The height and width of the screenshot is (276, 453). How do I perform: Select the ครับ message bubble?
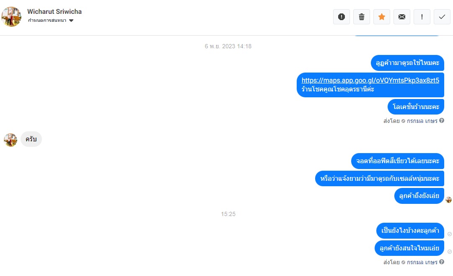pos(31,139)
